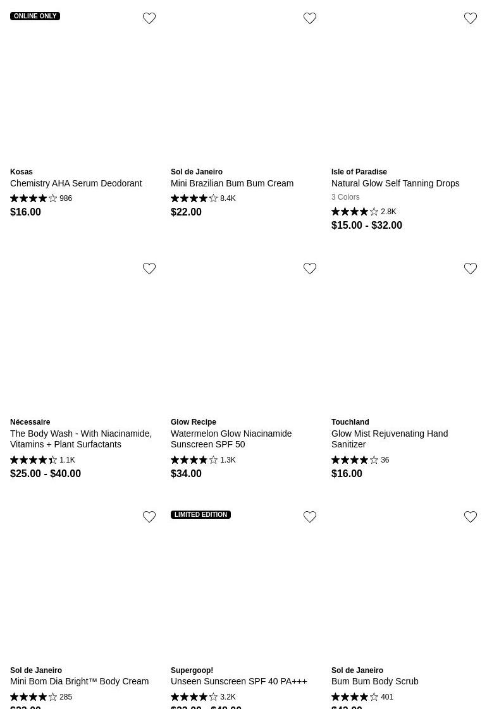
Task: Click heart icon for Nécessaire The Body Wash
Action: click(149, 269)
